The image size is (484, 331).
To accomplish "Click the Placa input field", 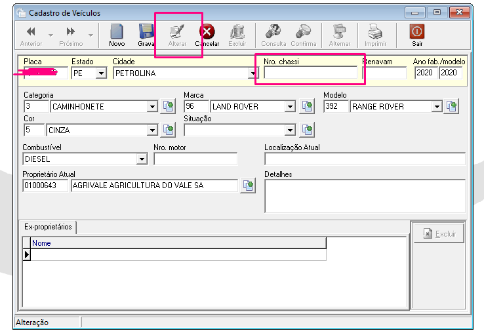I will tap(46, 73).
